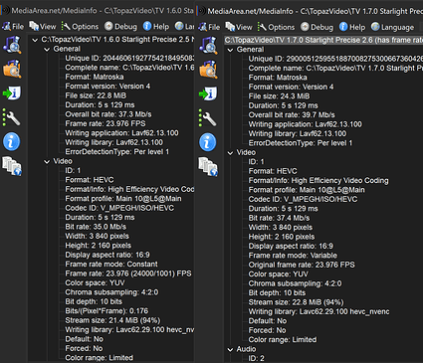The height and width of the screenshot is (363, 423).
Task: Select 'Stream size: 22.8 MiB (94%)' row
Action: tap(297, 302)
